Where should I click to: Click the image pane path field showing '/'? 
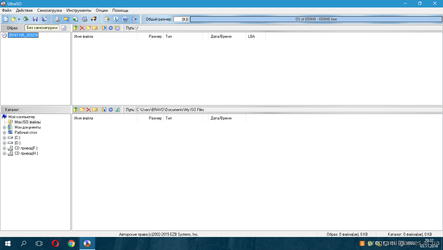(x=289, y=28)
